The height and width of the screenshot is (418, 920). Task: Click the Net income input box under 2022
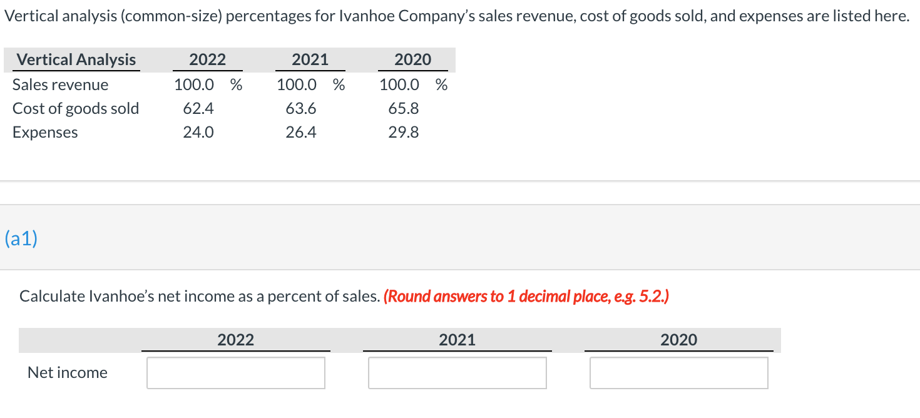click(236, 372)
